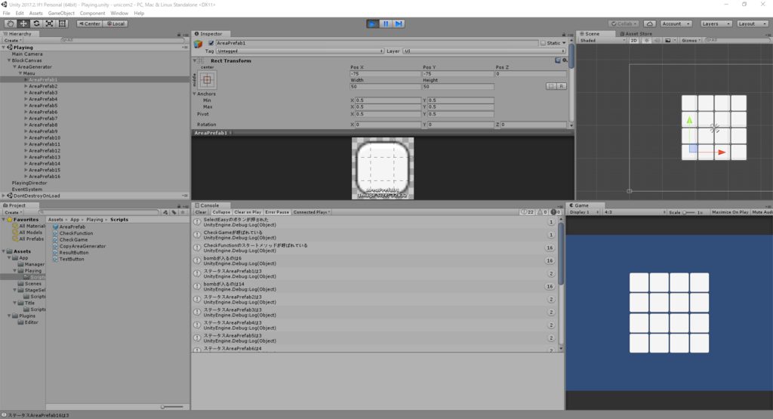Open the Tag dropdown showing Untagged
773x419 pixels.
[300, 51]
